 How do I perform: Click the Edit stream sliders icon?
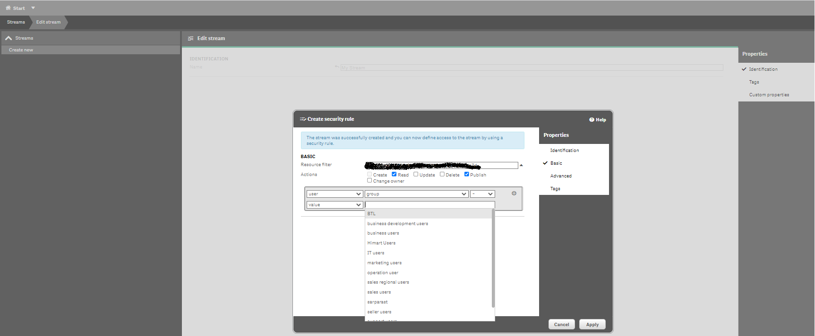191,39
